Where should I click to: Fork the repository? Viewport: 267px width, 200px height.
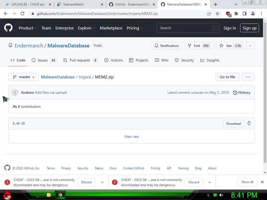tap(199, 46)
